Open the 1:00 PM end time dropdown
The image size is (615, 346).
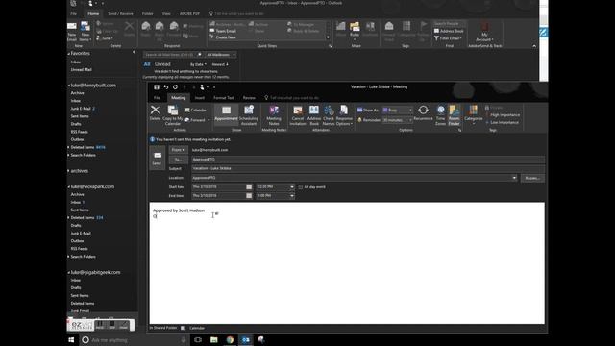(x=292, y=196)
